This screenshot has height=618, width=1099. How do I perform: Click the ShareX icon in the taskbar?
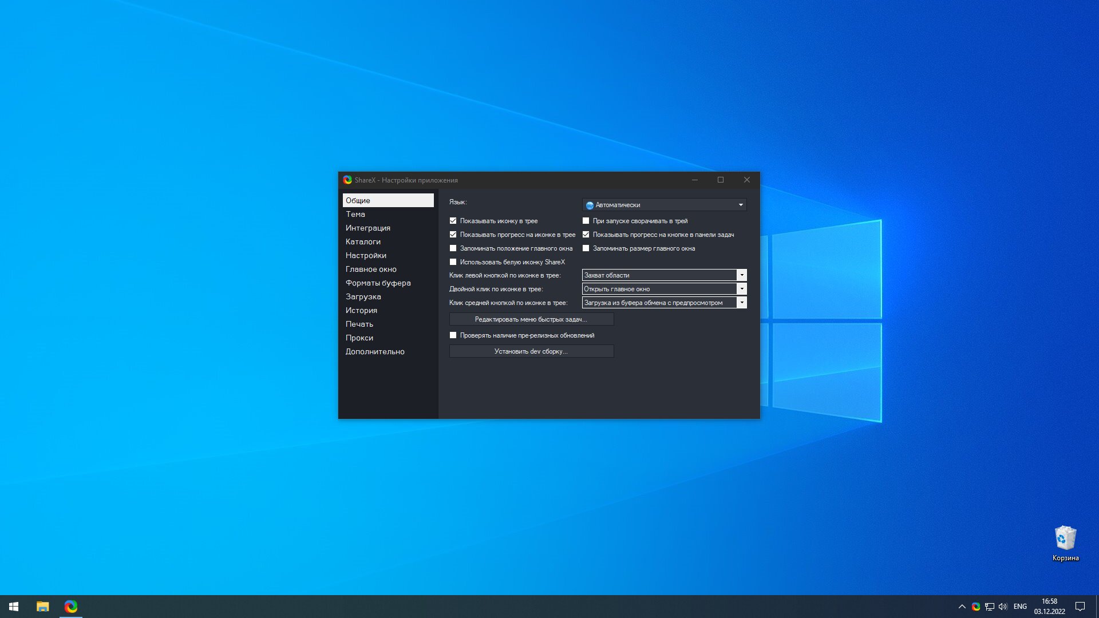pos(71,607)
